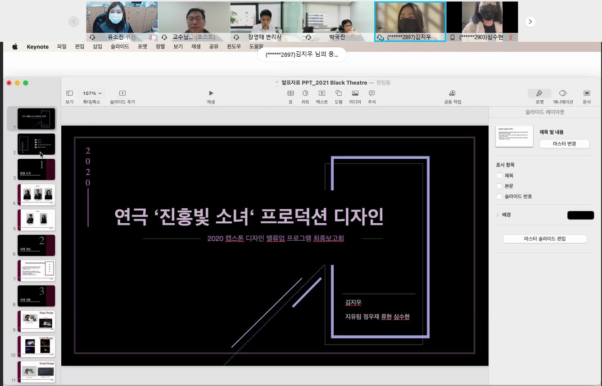602x386 pixels.
Task: Start slideshow with Play (재생) button
Action: point(211,94)
